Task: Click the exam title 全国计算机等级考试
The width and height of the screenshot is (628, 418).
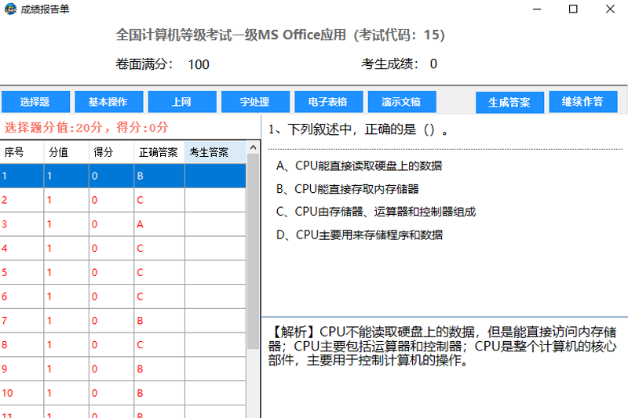Action: 280,35
